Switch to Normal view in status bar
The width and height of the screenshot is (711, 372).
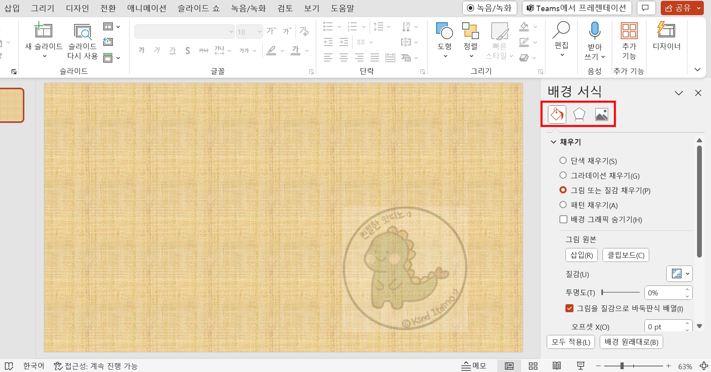[509, 366]
